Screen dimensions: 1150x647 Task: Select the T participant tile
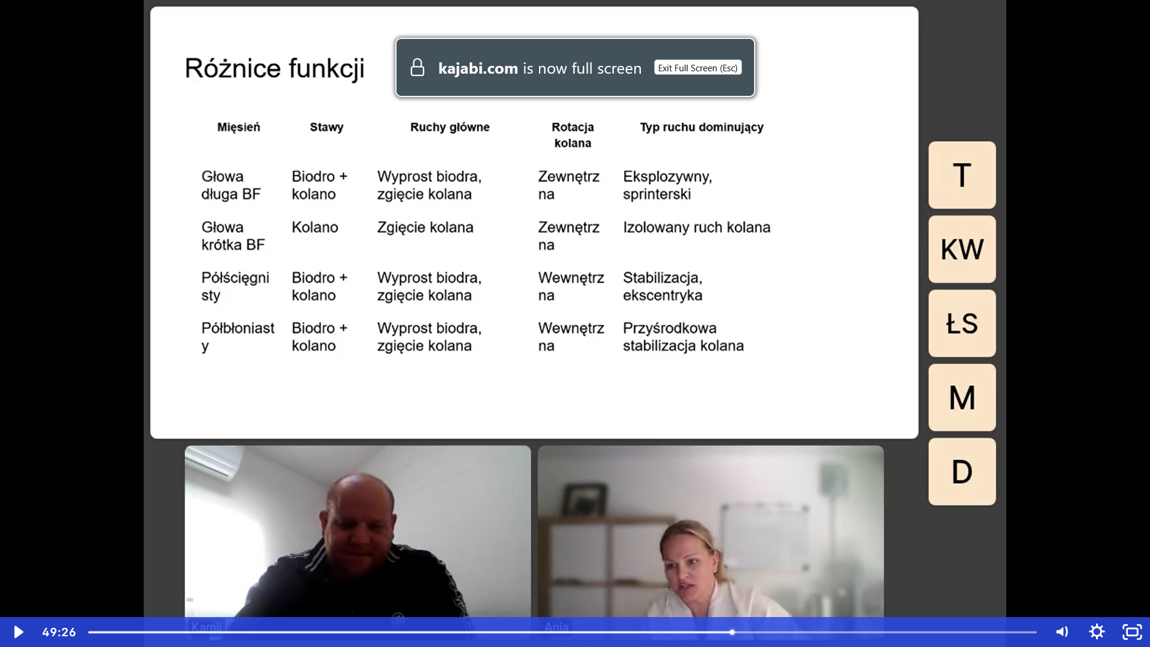(962, 175)
